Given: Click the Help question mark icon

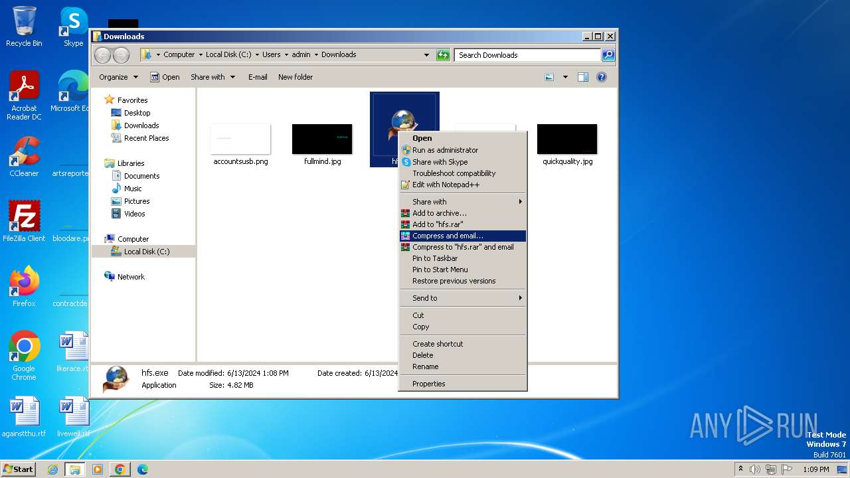Looking at the screenshot, I should 602,77.
